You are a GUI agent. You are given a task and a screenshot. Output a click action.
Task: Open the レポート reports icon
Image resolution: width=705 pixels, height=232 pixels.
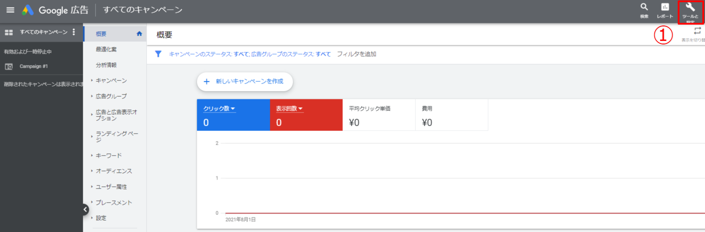coord(665,10)
